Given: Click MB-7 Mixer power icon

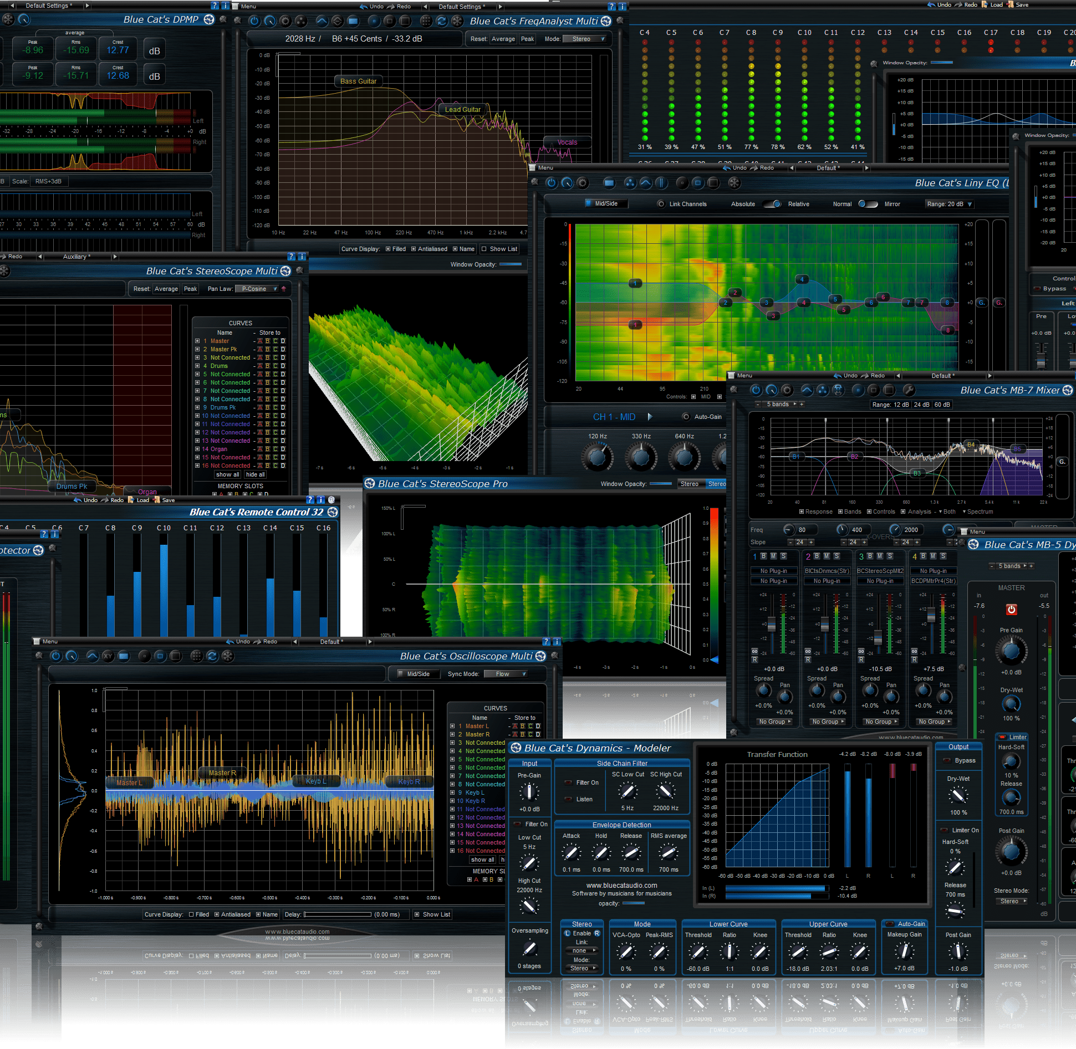Looking at the screenshot, I should click(x=756, y=390).
